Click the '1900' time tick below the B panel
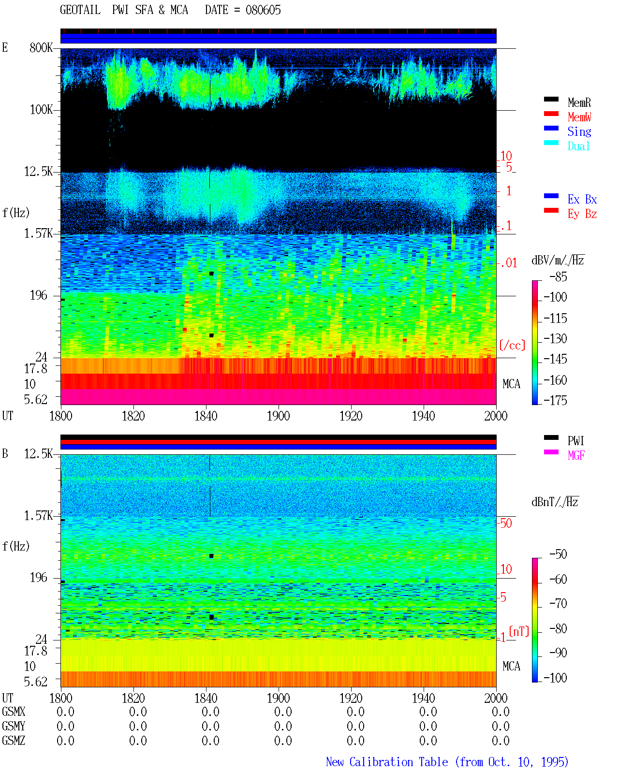619x770 pixels. (279, 698)
